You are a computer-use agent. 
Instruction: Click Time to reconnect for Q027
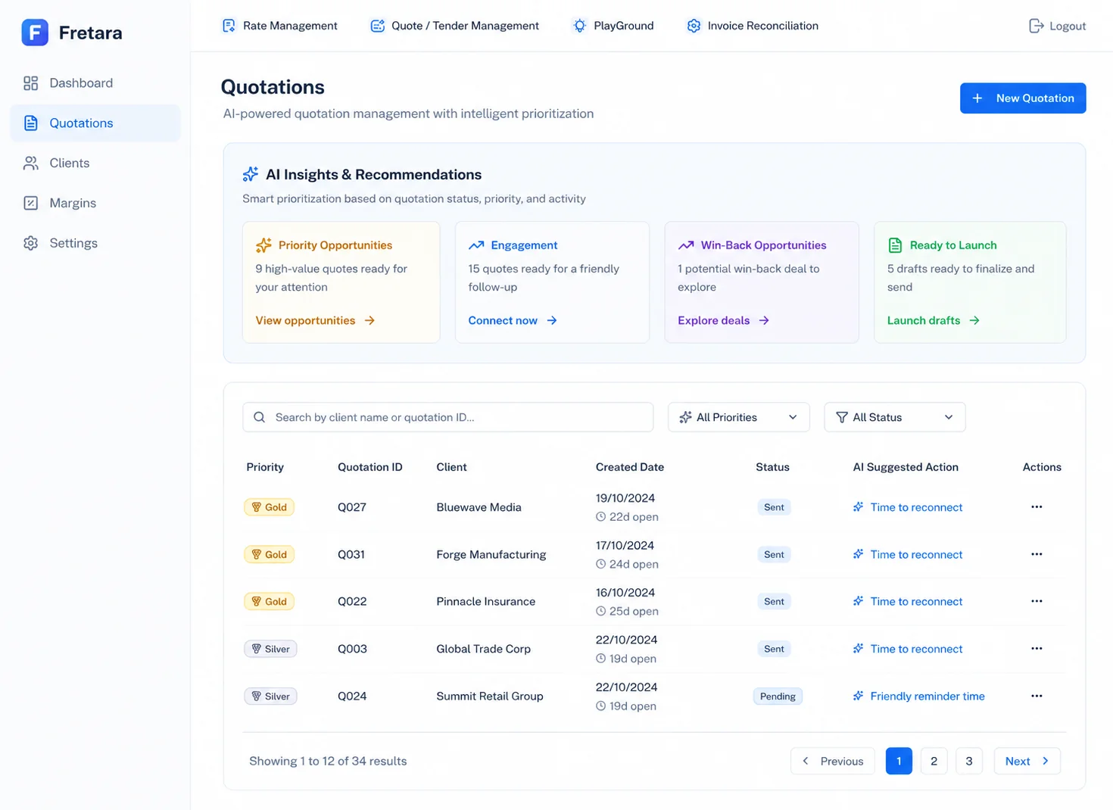pos(908,507)
